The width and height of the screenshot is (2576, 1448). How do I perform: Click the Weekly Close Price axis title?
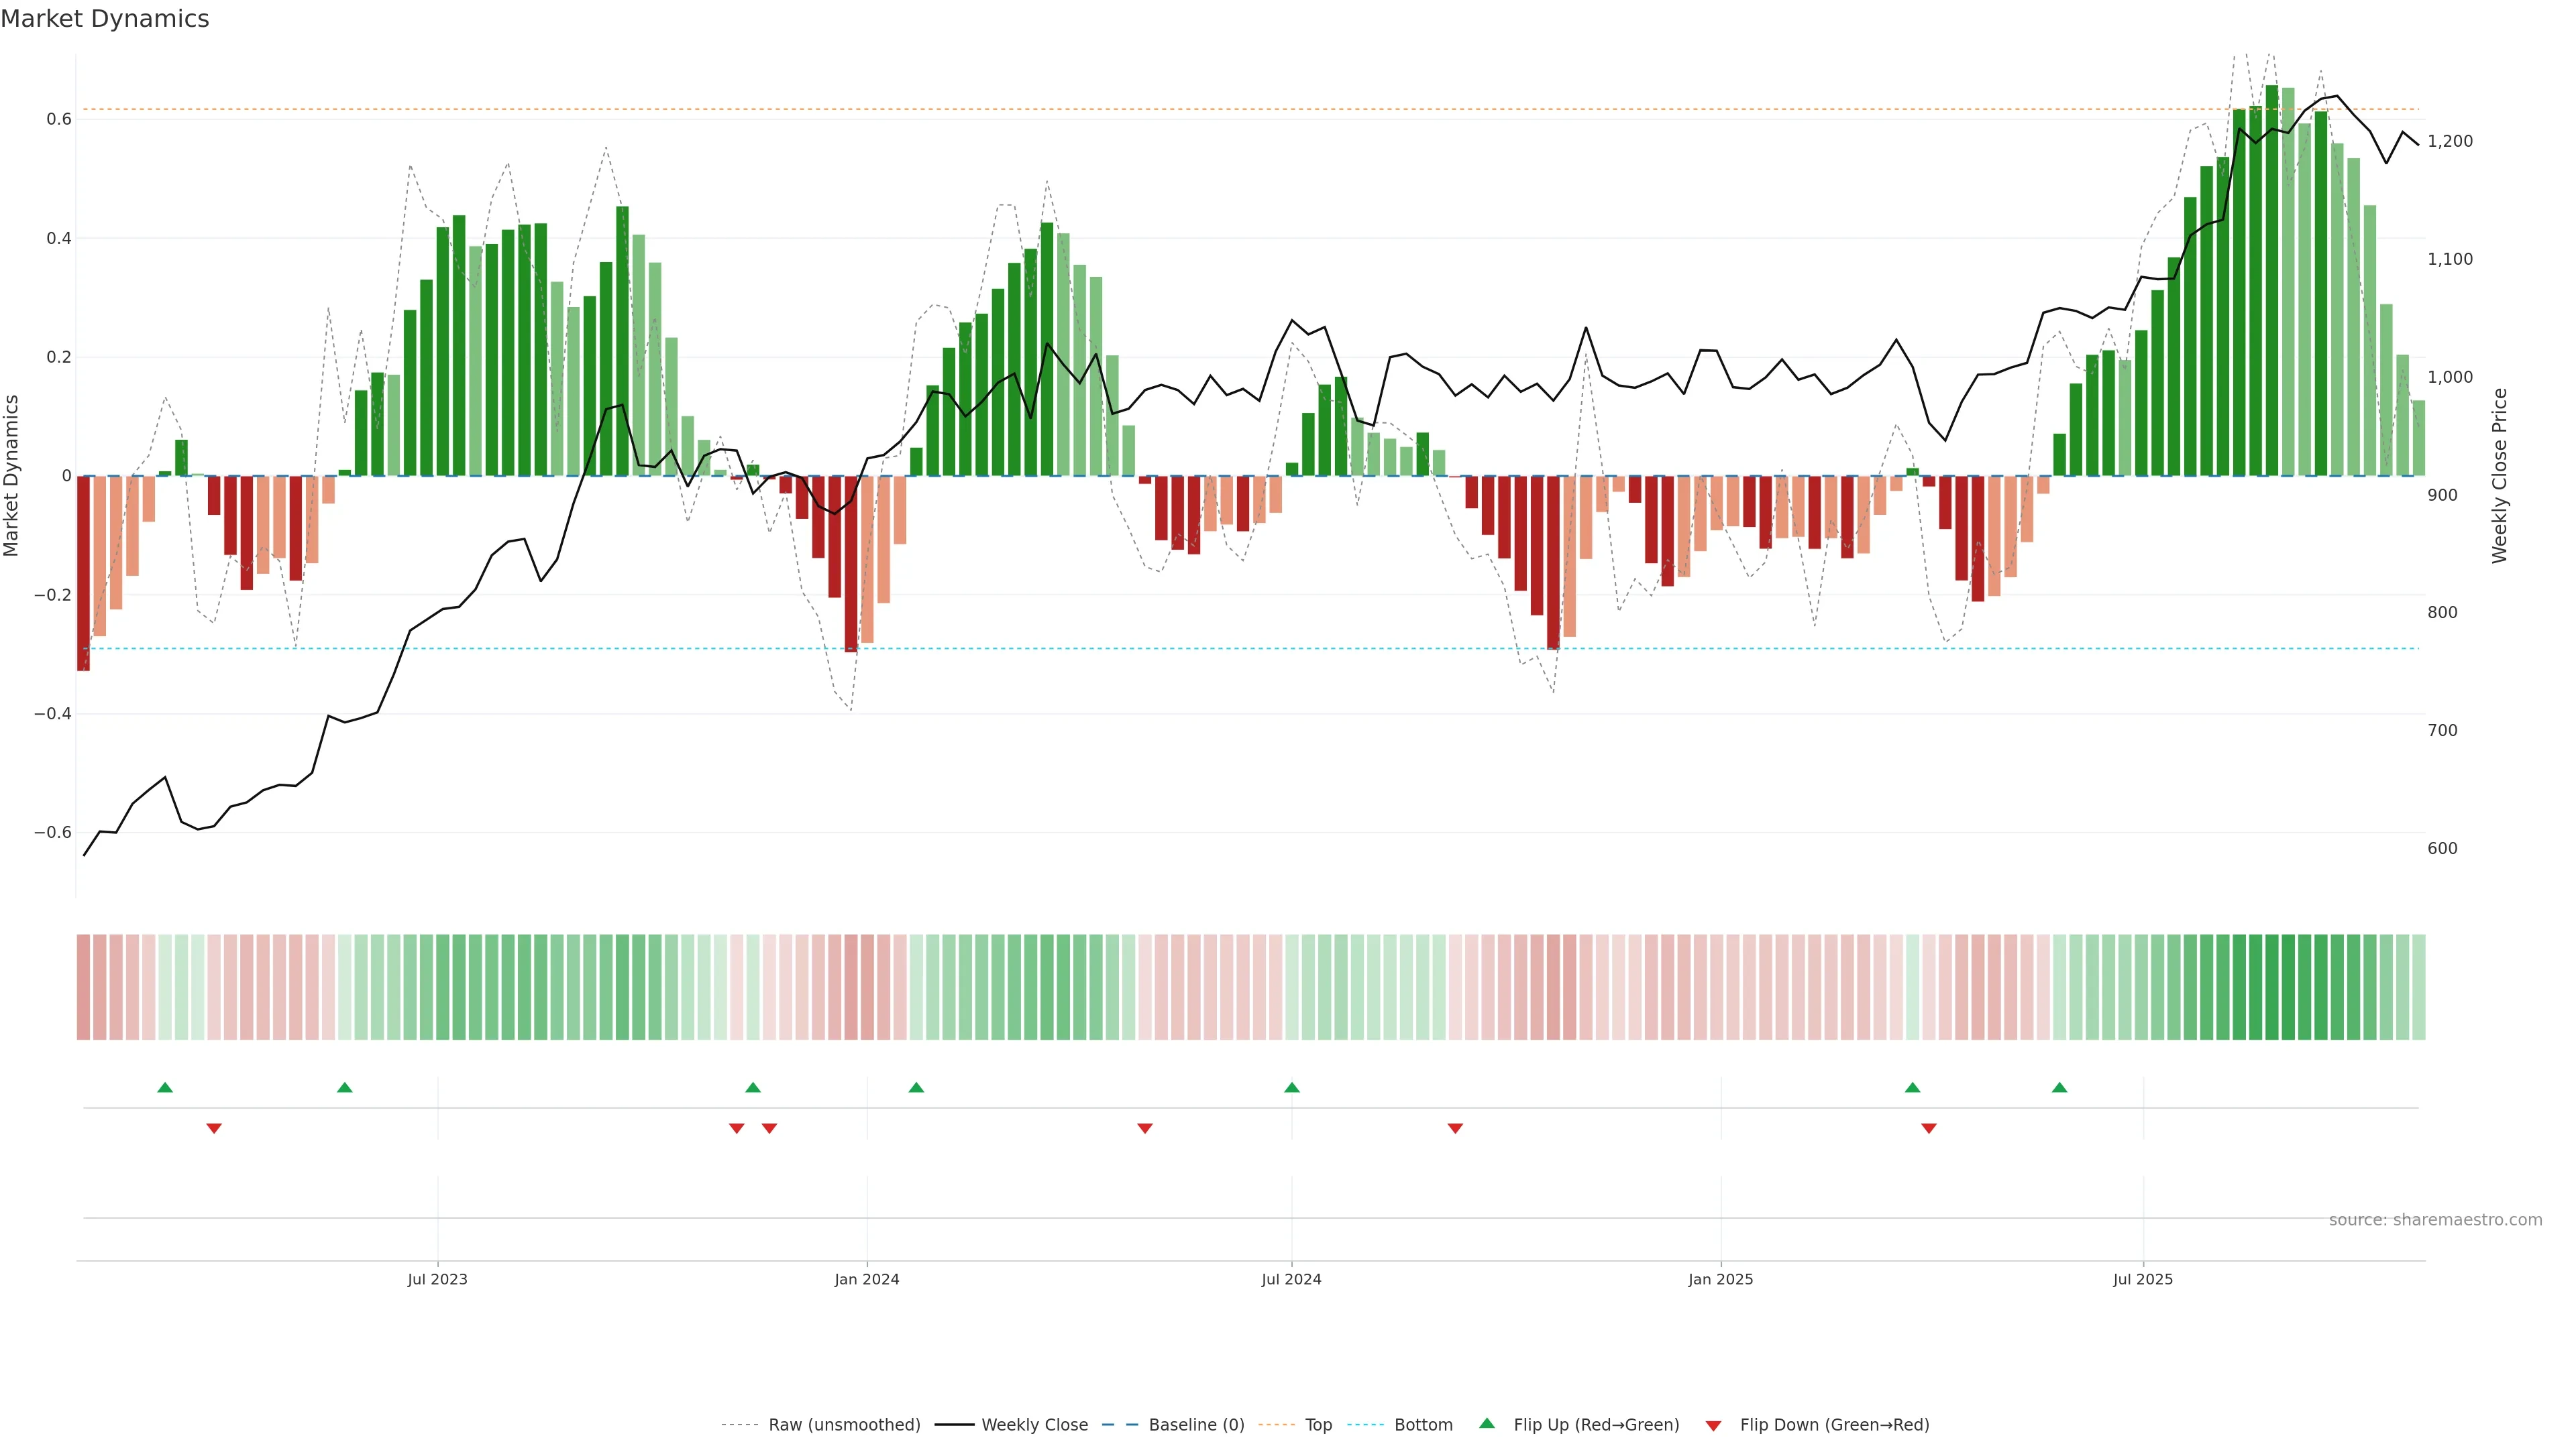(2499, 476)
